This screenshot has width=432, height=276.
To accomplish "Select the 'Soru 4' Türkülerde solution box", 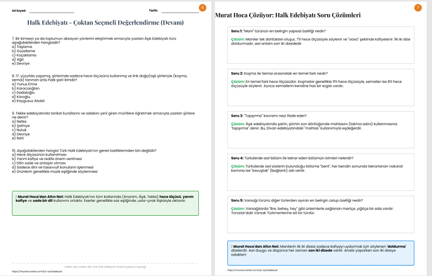I will point(320,172).
